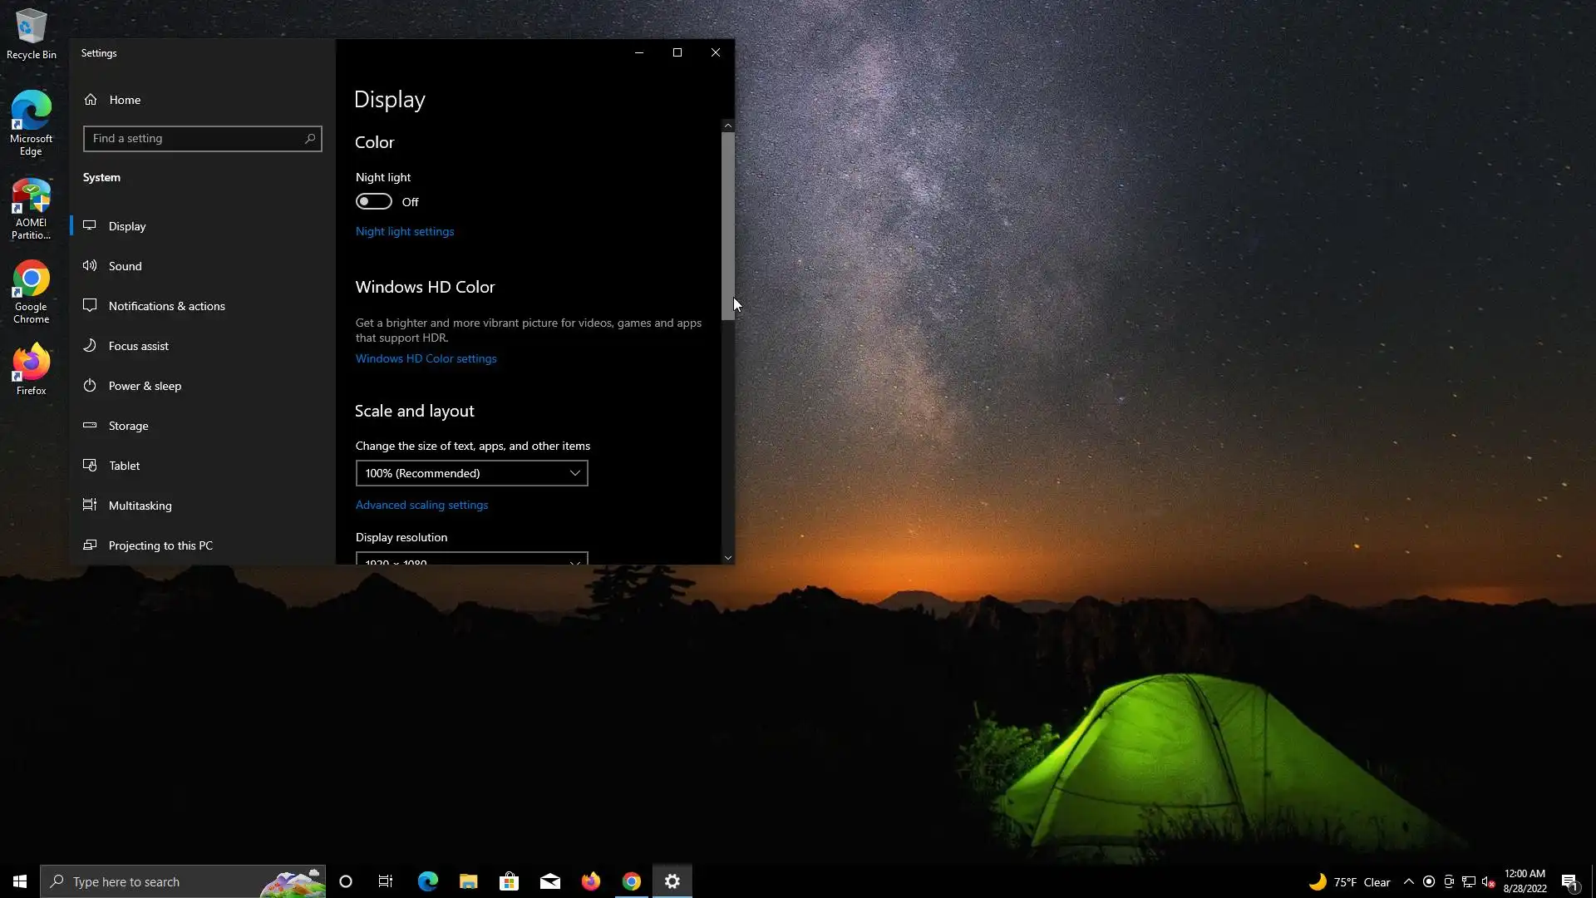This screenshot has width=1596, height=898.
Task: Click the search magnifier in Find a setting
Action: click(310, 139)
